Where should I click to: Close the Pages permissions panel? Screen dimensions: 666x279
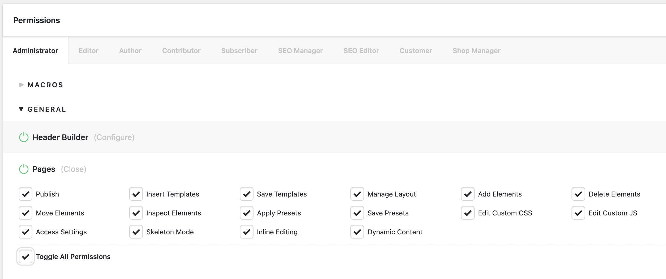(73, 169)
